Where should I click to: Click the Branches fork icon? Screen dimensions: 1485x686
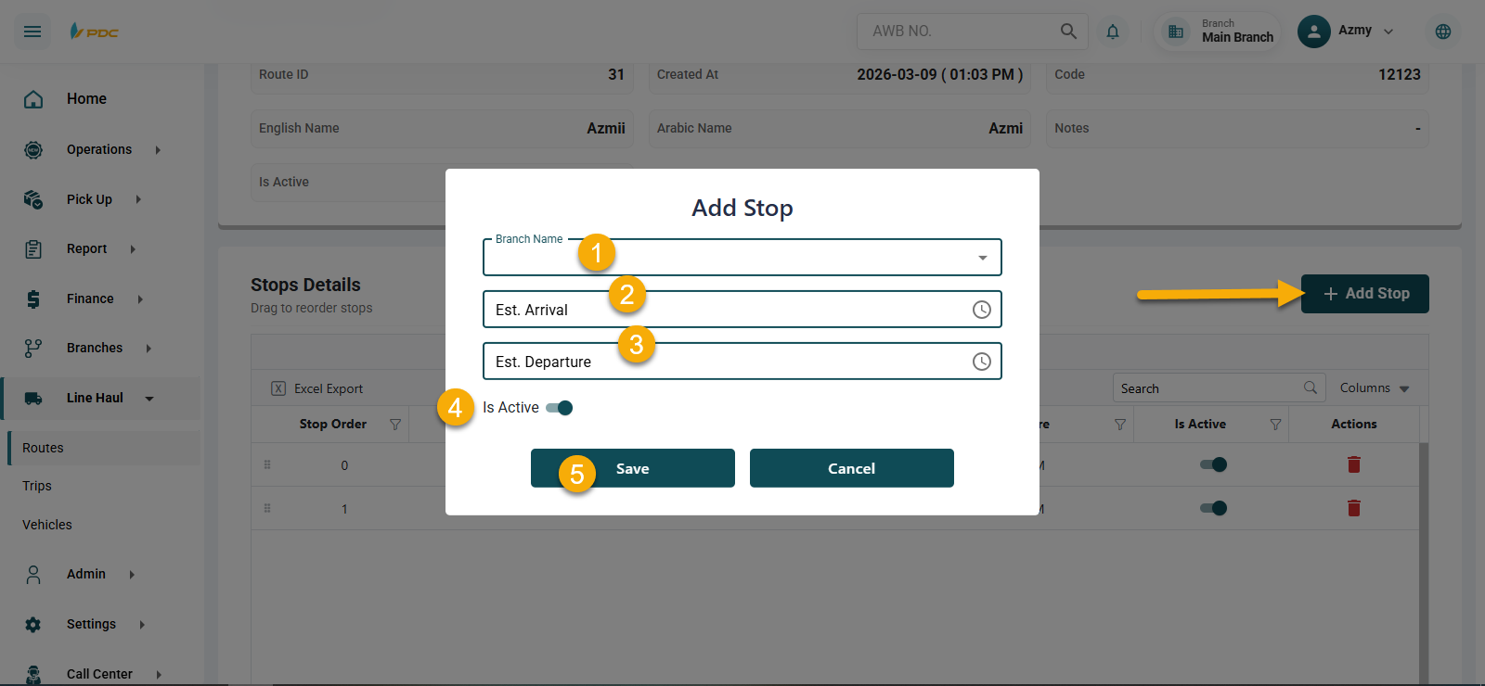click(x=33, y=349)
